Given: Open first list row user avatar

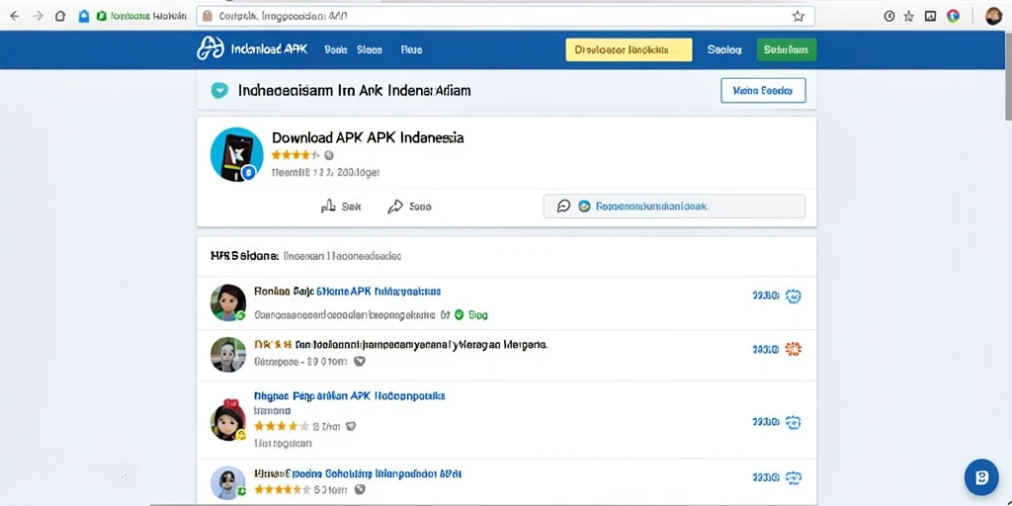Looking at the screenshot, I should [228, 302].
